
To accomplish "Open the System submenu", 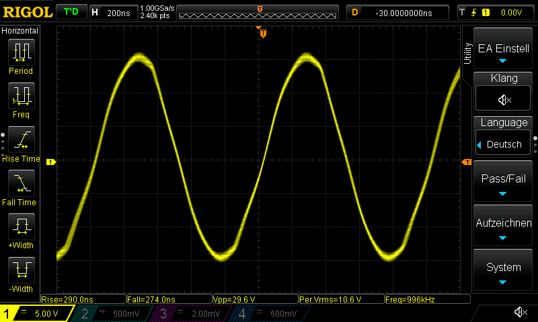I will tap(503, 270).
